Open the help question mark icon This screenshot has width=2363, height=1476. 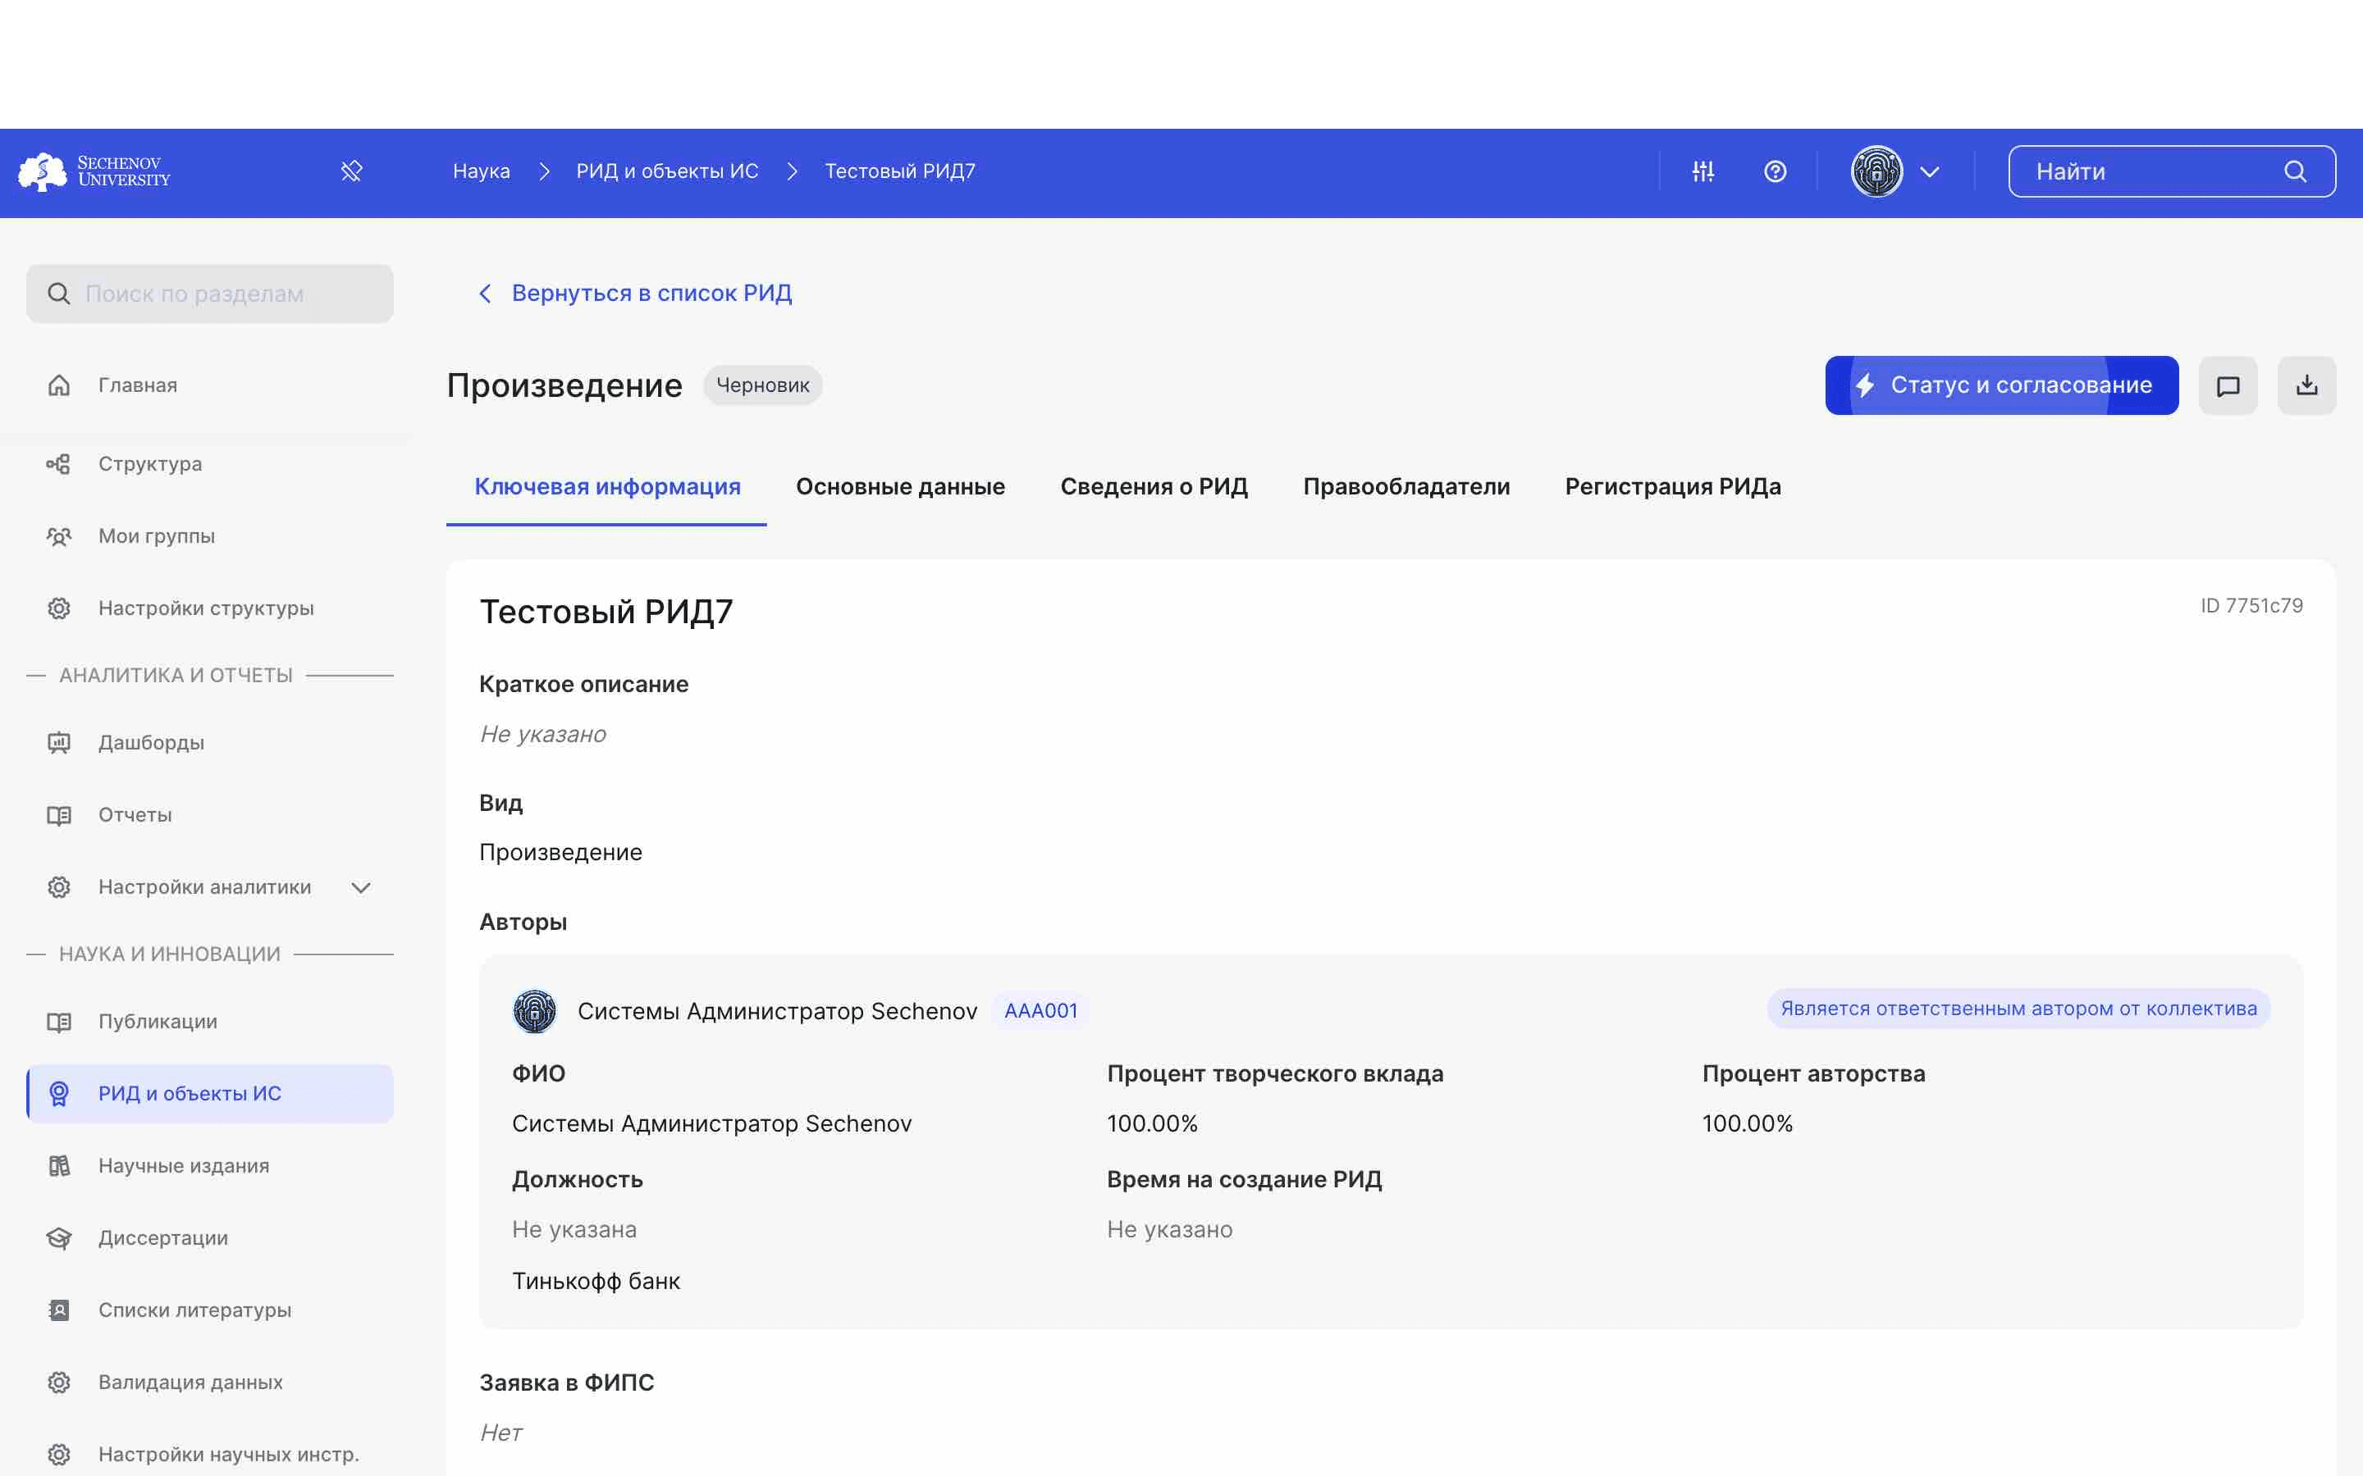(x=1776, y=172)
